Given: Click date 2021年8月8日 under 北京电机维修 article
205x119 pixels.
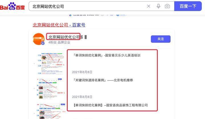Looking at the screenshot, I should [82, 97].
